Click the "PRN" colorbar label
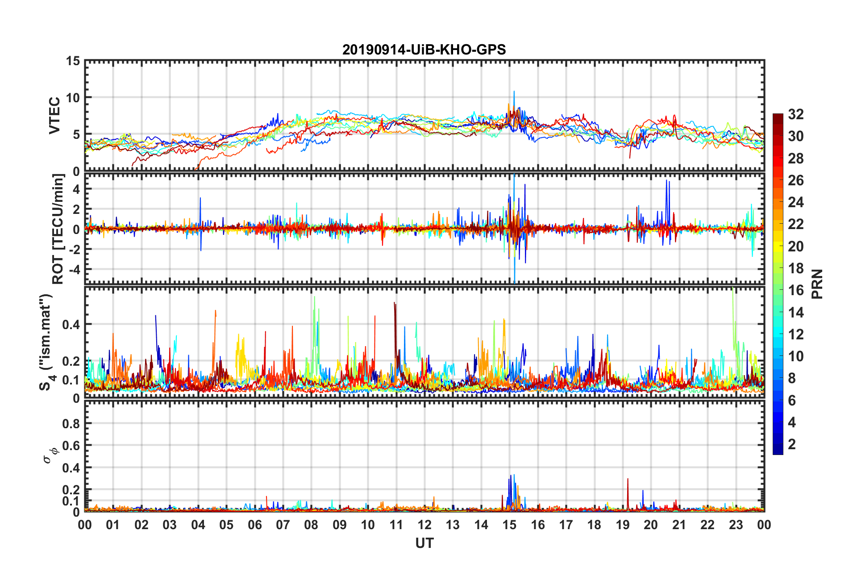This screenshot has height=568, width=849. 817,284
